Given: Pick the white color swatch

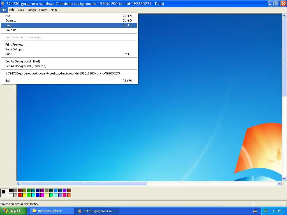Looking at the screenshot, I should click(x=11, y=195).
